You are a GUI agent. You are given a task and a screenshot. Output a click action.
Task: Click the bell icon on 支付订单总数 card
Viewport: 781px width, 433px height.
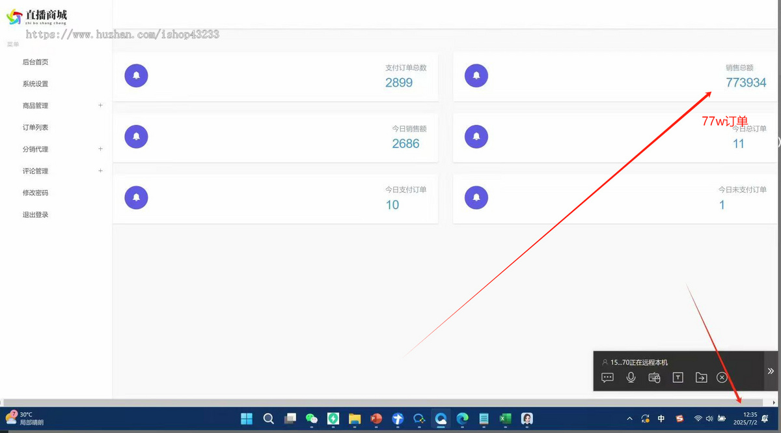[x=136, y=76]
